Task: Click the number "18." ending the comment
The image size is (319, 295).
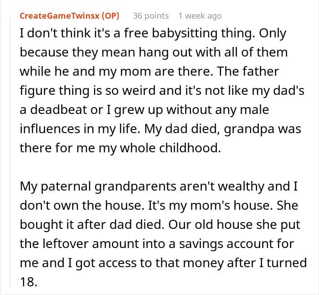Action: click(27, 282)
